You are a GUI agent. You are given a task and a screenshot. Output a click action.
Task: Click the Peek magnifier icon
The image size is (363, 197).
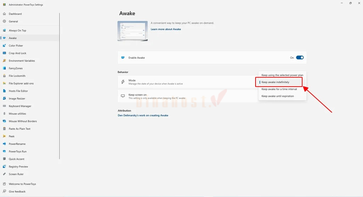[4, 136]
